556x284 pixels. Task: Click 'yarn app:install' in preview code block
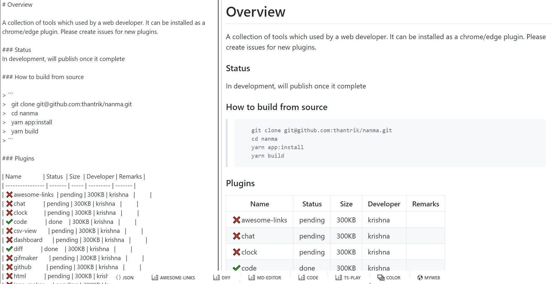pos(277,147)
